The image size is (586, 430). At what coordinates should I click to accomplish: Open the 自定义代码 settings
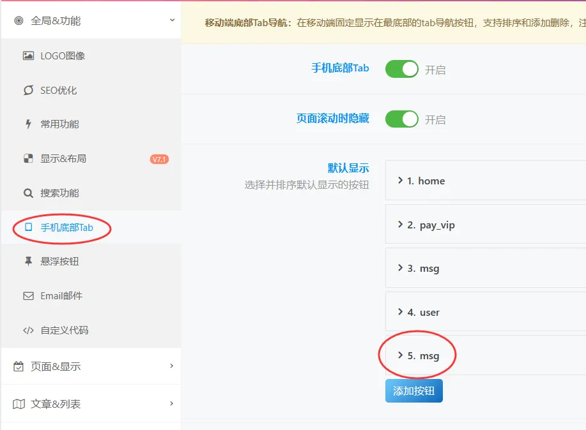coord(91,330)
